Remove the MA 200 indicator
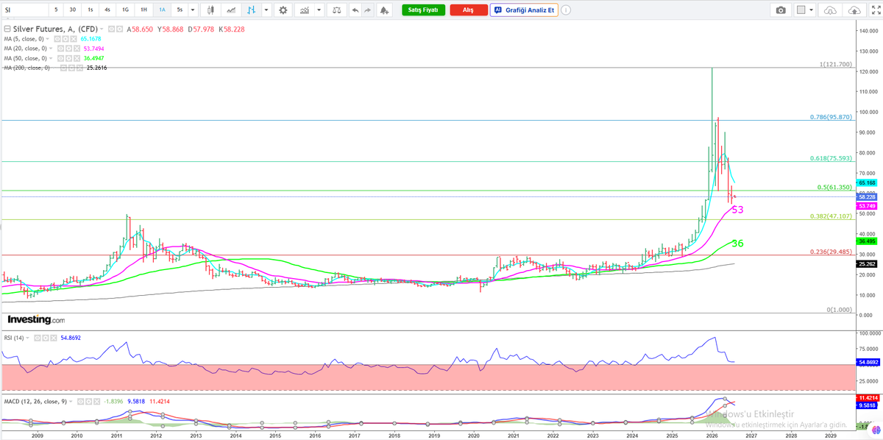Viewport: 883px width, 440px height. pyautogui.click(x=79, y=68)
